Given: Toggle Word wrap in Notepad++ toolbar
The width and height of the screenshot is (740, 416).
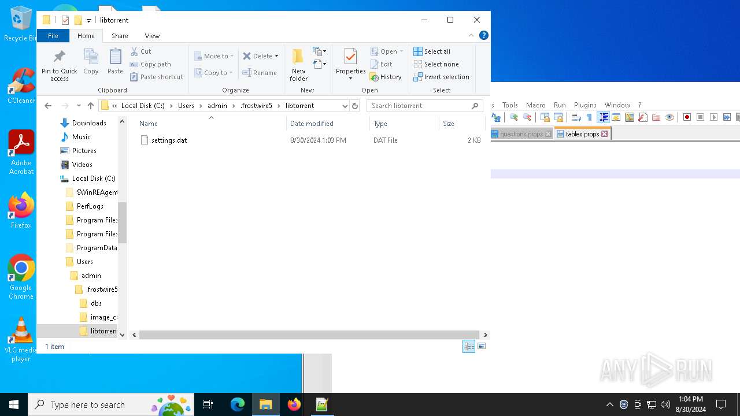Looking at the screenshot, I should [576, 117].
